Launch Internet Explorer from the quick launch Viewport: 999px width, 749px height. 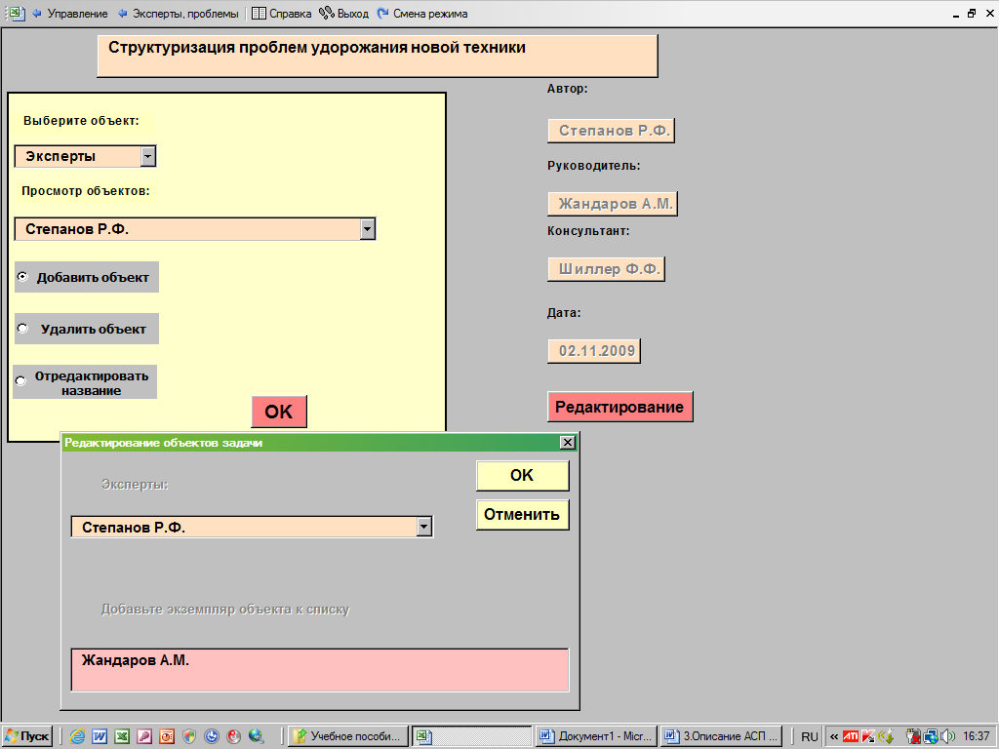(x=77, y=736)
